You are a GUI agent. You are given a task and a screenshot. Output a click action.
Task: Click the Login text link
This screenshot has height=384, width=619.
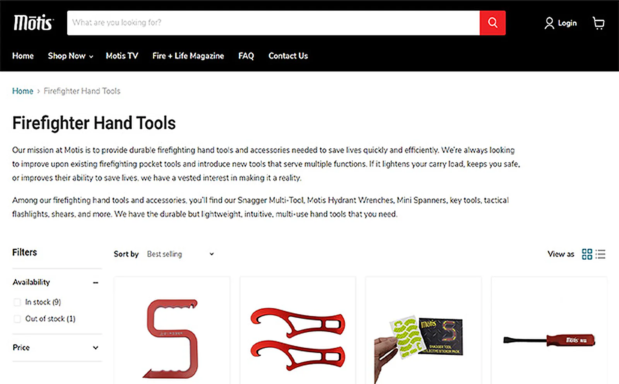567,23
